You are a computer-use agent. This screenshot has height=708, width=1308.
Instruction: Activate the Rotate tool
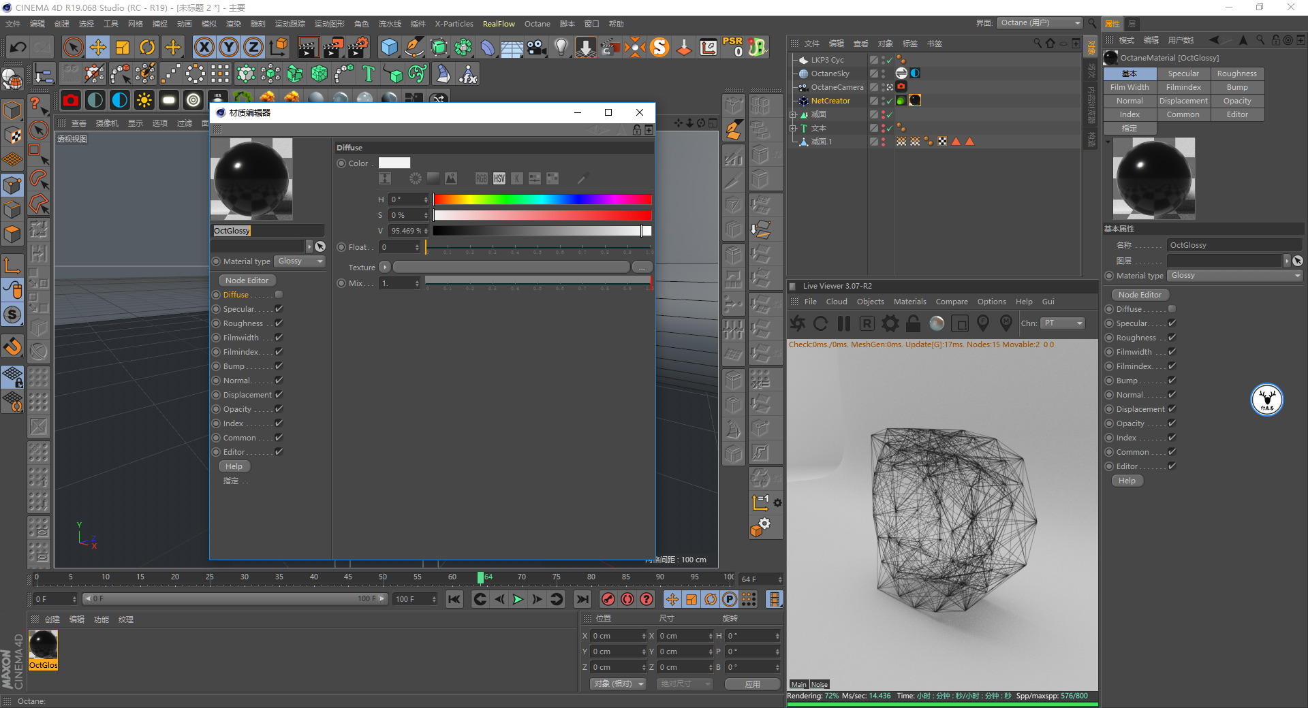(x=147, y=47)
